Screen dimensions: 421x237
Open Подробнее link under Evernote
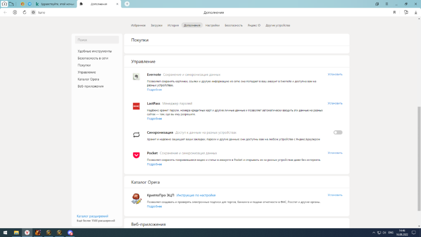(155, 90)
